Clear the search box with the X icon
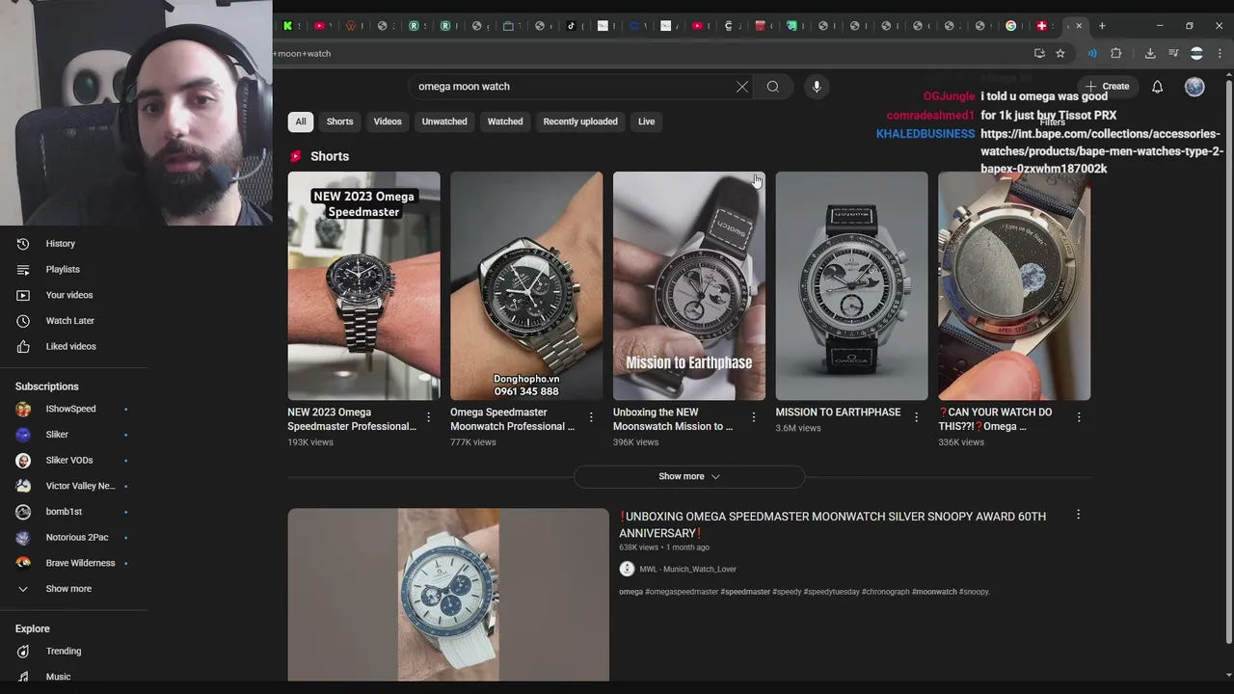 [742, 87]
